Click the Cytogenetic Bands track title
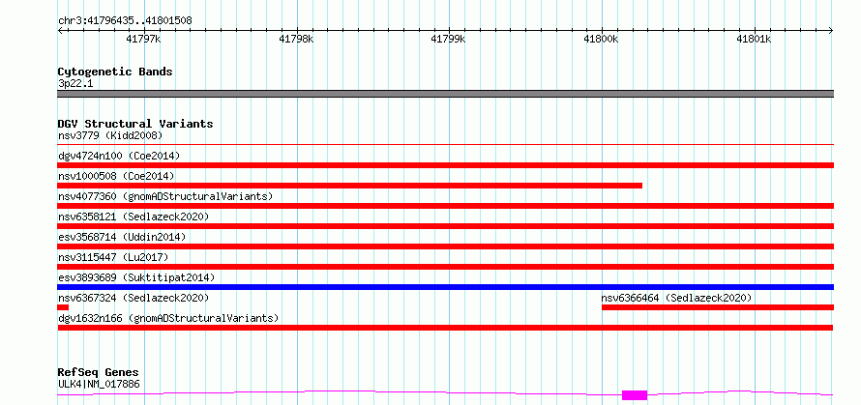Image resolution: width=861 pixels, height=405 pixels. point(115,72)
